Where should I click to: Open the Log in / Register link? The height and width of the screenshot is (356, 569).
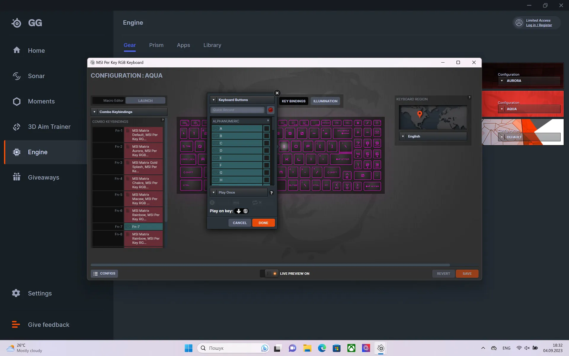pos(539,25)
